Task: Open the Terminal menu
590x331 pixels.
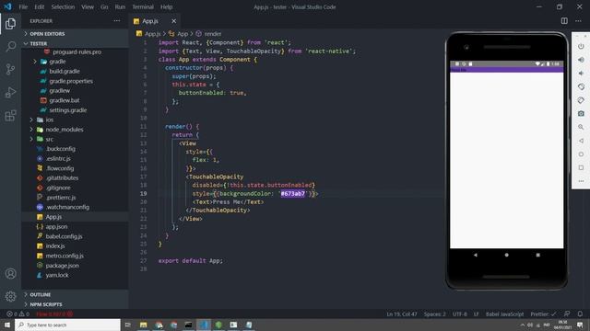Action: [x=143, y=6]
